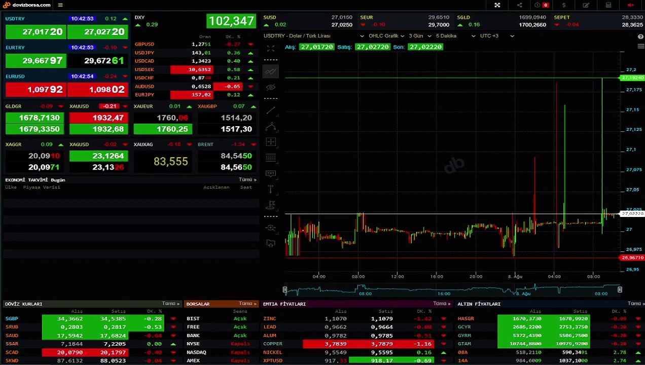Screen dimensions: 645x365
Task: Open the 5 Dakika interval dropdown
Action: [x=455, y=36]
